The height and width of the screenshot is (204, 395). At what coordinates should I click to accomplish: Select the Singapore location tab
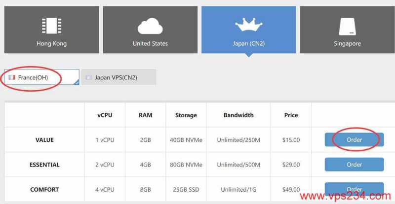pos(347,30)
